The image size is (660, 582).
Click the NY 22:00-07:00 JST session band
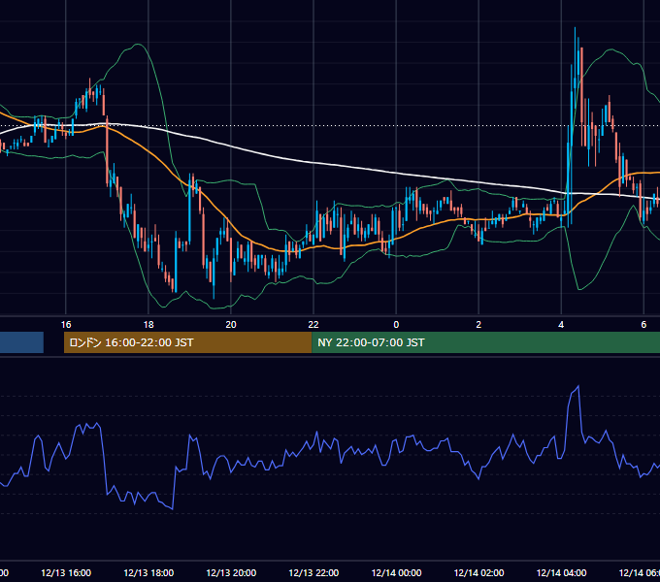[x=485, y=342]
